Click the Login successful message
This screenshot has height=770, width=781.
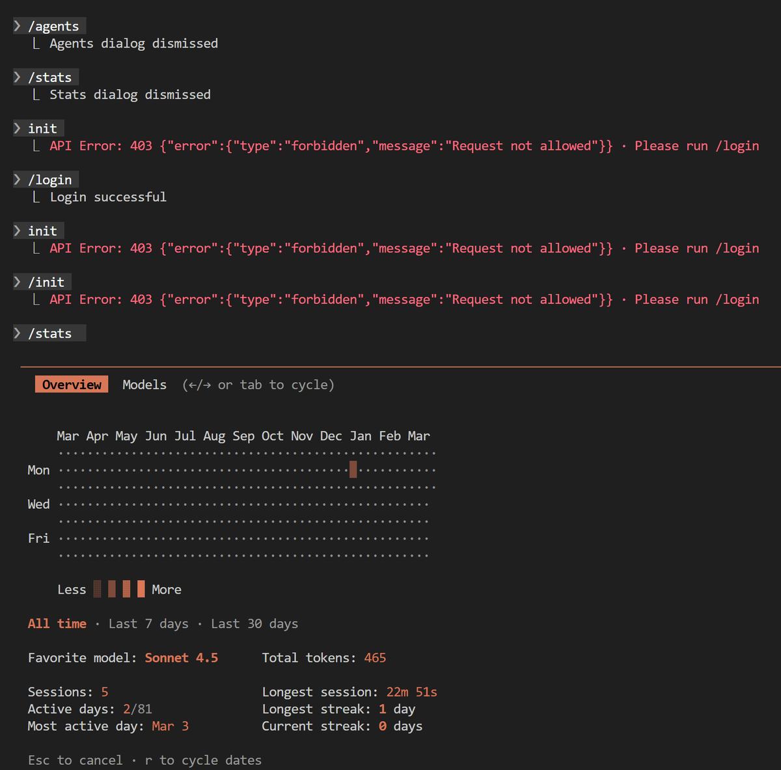(x=108, y=197)
